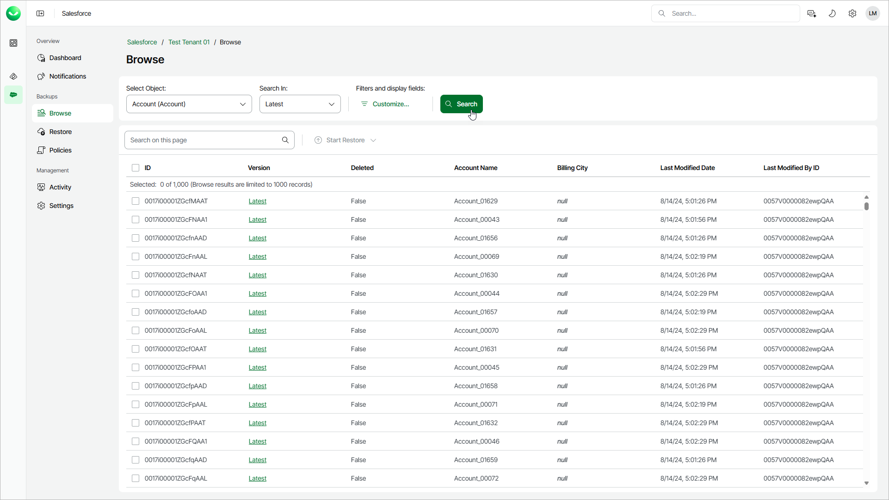Open the settings gear in top bar

(x=852, y=13)
